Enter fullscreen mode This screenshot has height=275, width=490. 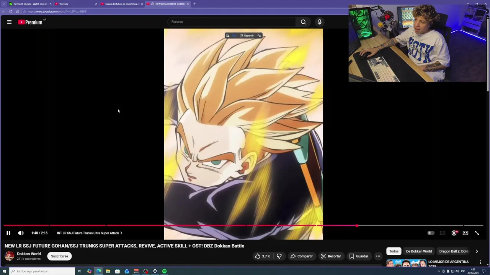tap(477, 233)
